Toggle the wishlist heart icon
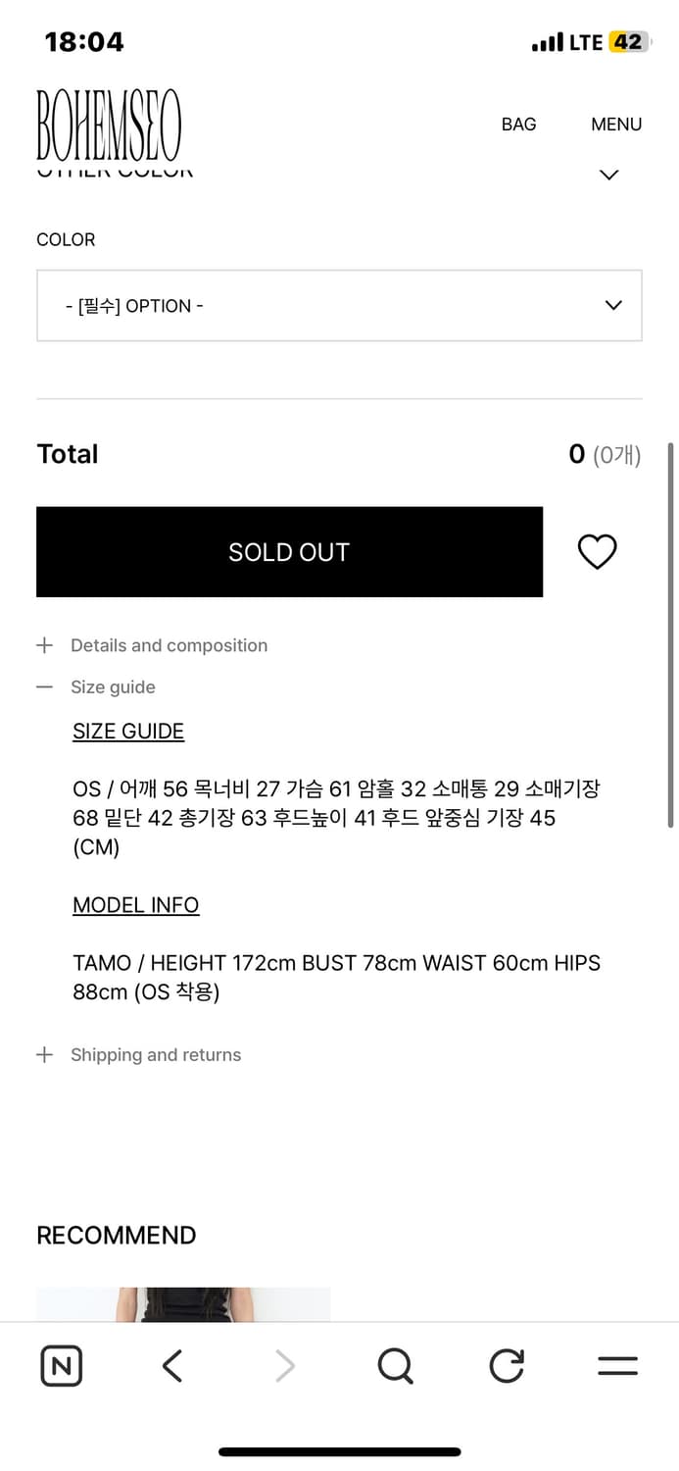This screenshot has height=1471, width=679. [x=598, y=552]
